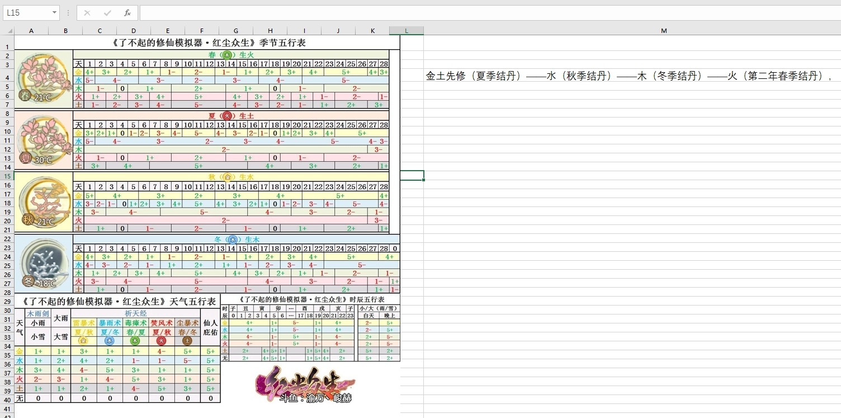841x418 pixels.
Task: Select column J header
Action: click(x=338, y=31)
